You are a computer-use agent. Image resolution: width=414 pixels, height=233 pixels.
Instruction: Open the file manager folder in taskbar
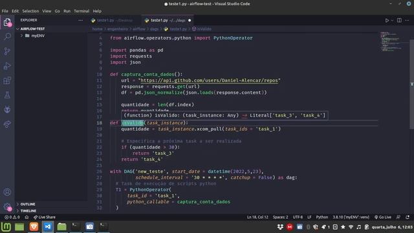click(x=62, y=227)
